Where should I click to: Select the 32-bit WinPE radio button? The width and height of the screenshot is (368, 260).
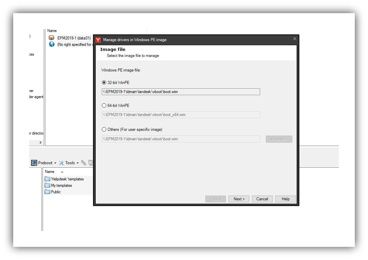pos(104,82)
